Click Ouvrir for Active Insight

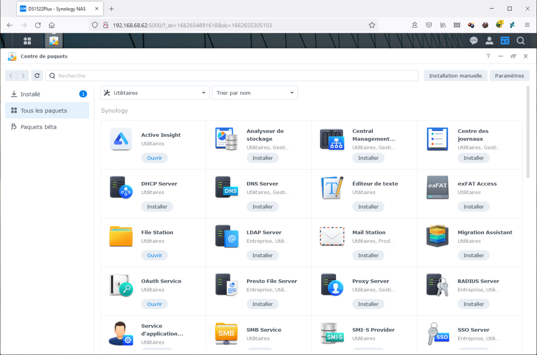click(154, 158)
